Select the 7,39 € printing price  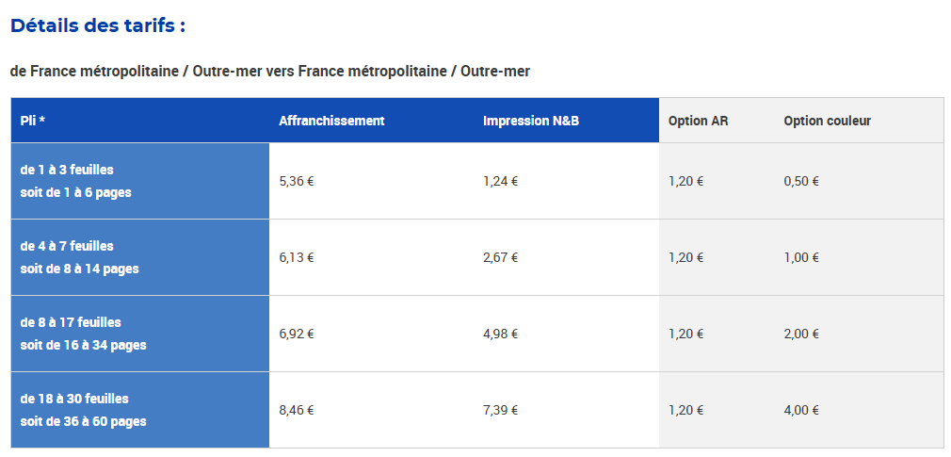[500, 410]
